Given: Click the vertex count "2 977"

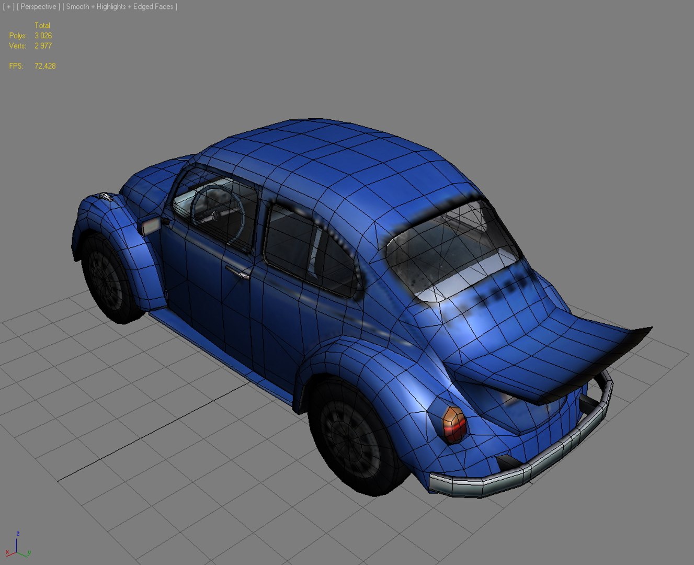Looking at the screenshot, I should (x=43, y=46).
